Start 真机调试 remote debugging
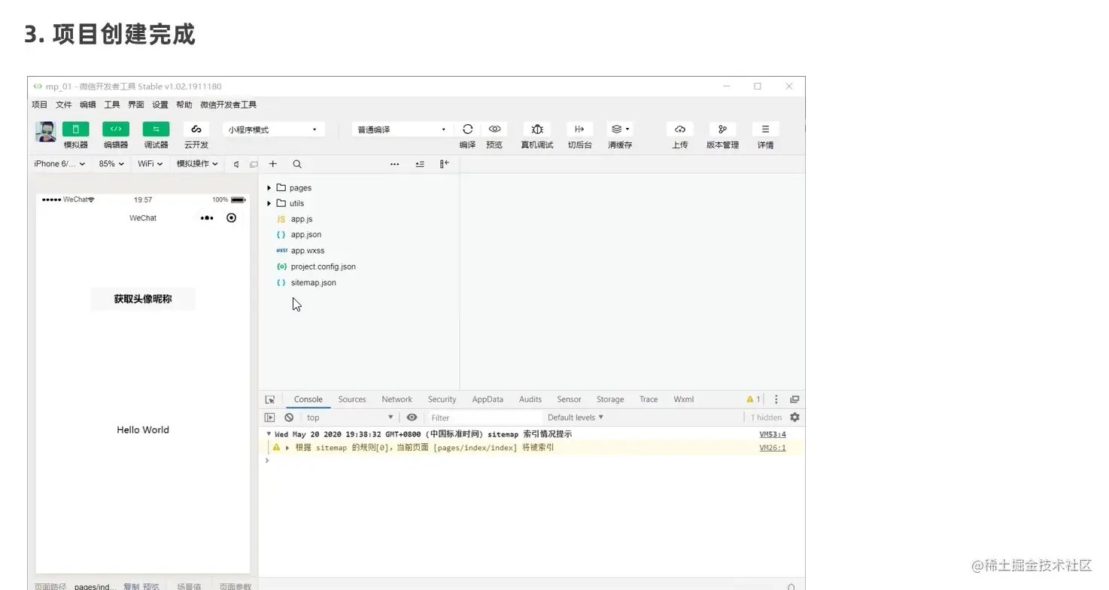The width and height of the screenshot is (1109, 590). (x=537, y=129)
